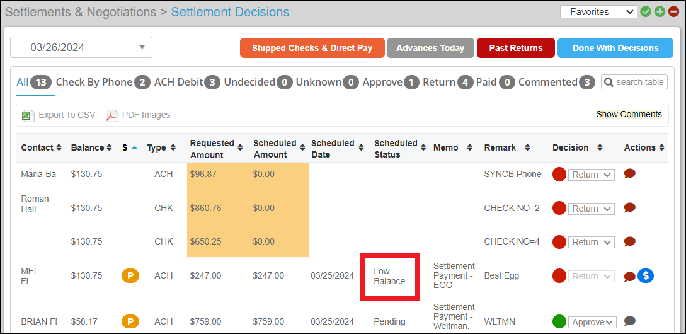Click the $860.76 requested amount cell
Screen dimensions: 686x334
click(x=205, y=209)
